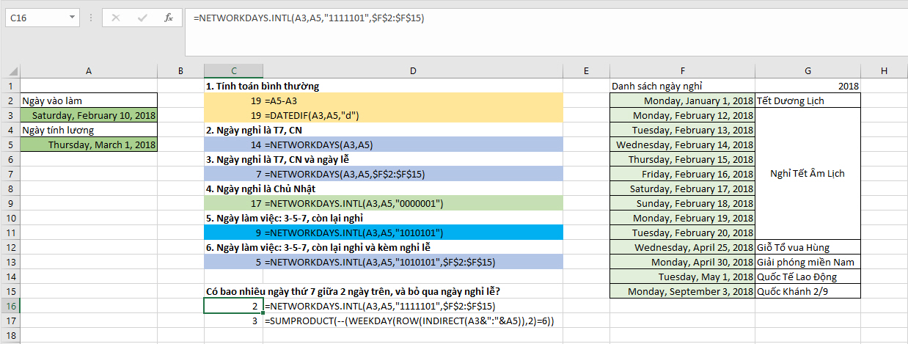Select cell with Saturday, February 10, 2018

pos(89,115)
